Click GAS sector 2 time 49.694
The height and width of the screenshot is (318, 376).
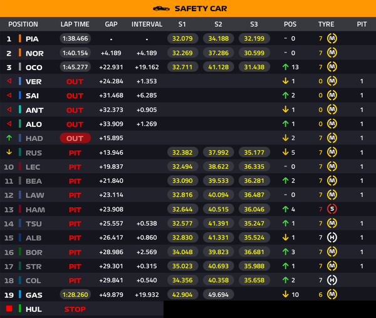pyautogui.click(x=219, y=295)
